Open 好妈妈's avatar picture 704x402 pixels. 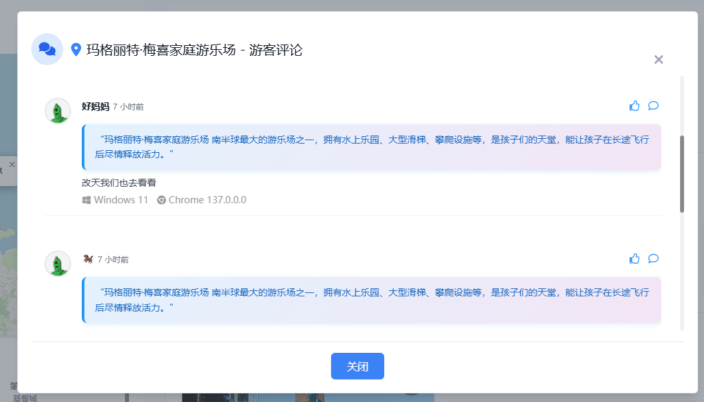[58, 110]
